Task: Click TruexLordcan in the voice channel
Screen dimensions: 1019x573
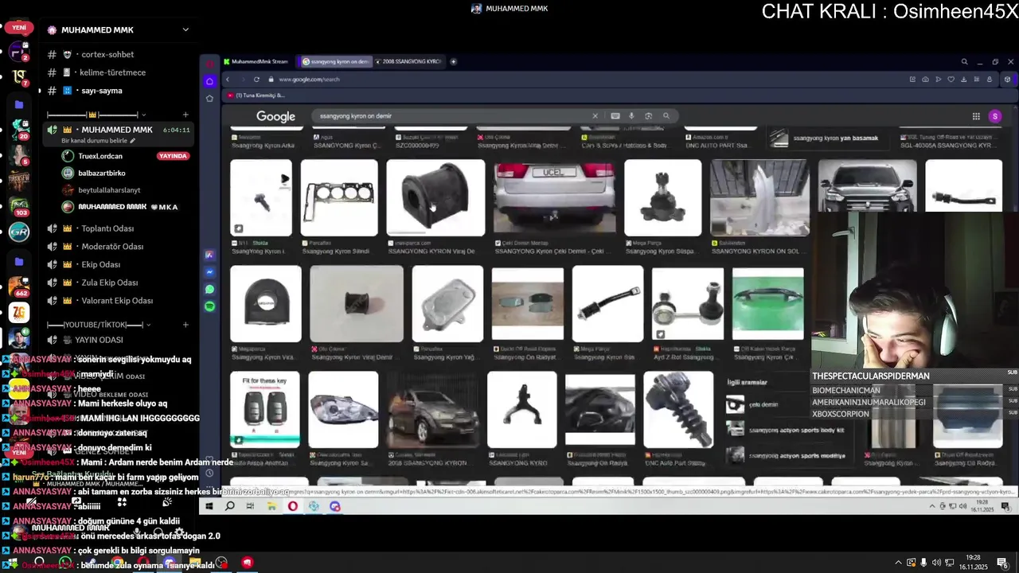Action: 100,156
